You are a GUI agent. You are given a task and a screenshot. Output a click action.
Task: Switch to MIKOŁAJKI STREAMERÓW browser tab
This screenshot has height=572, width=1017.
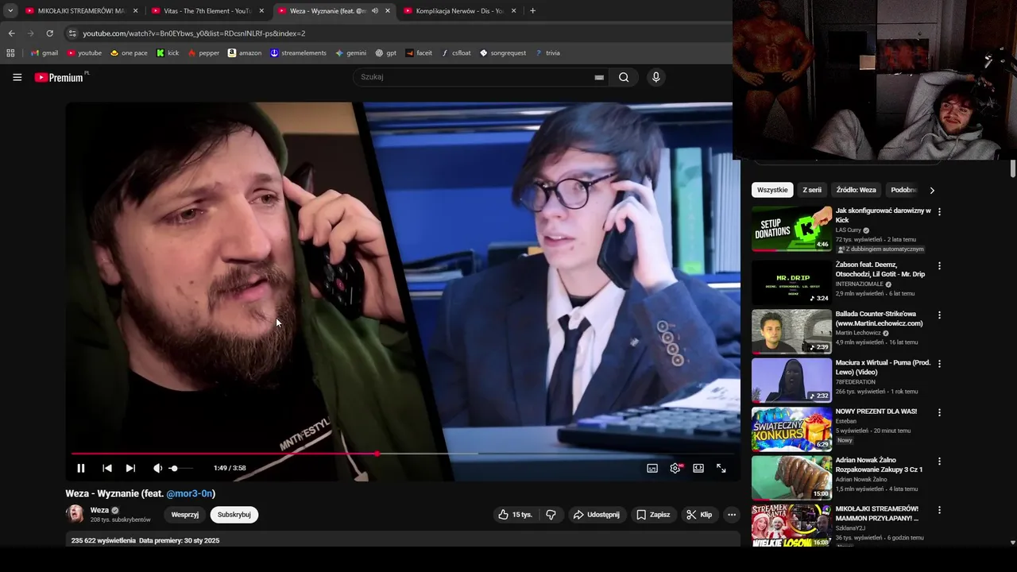tap(81, 11)
